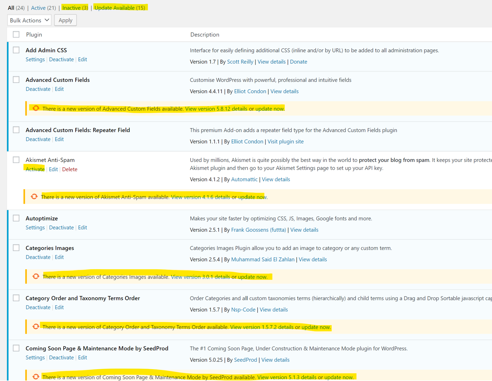The width and height of the screenshot is (492, 381).
Task: Open the Nsp-Code author link
Action: tap(243, 310)
